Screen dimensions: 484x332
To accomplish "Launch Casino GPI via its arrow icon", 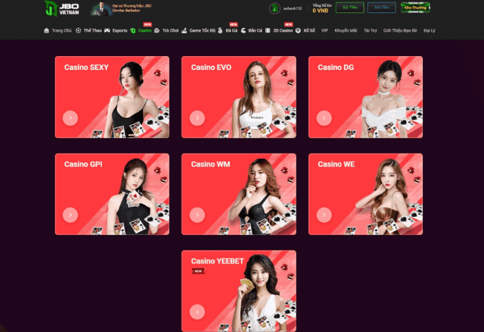I will tap(70, 214).
